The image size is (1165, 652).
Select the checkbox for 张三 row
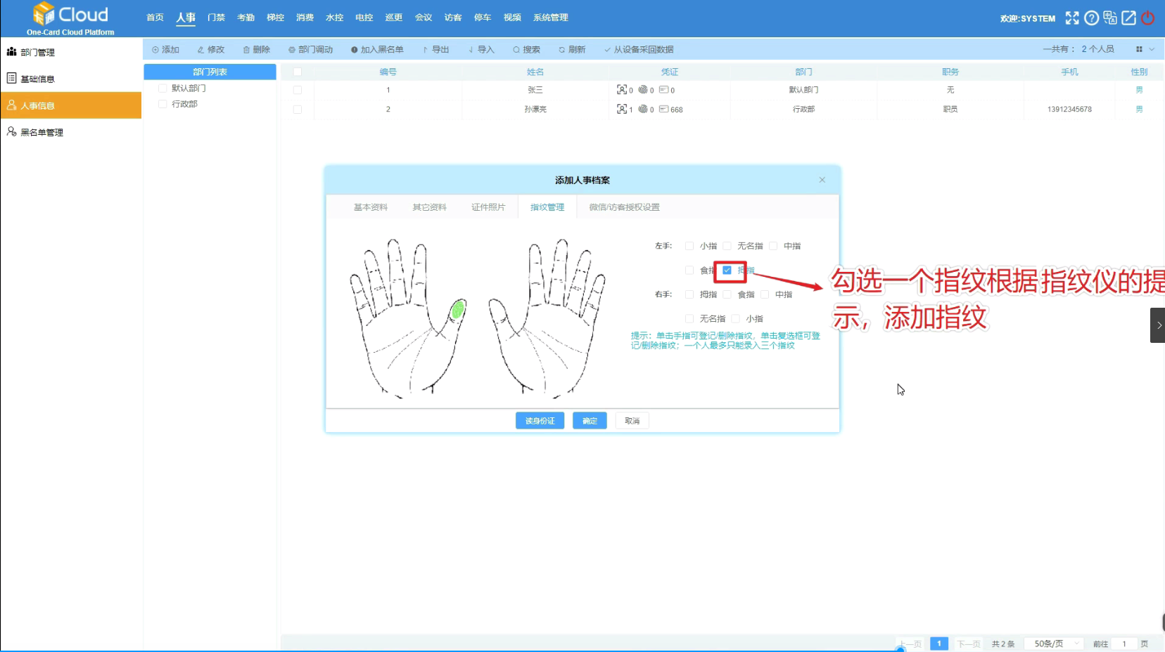click(298, 90)
